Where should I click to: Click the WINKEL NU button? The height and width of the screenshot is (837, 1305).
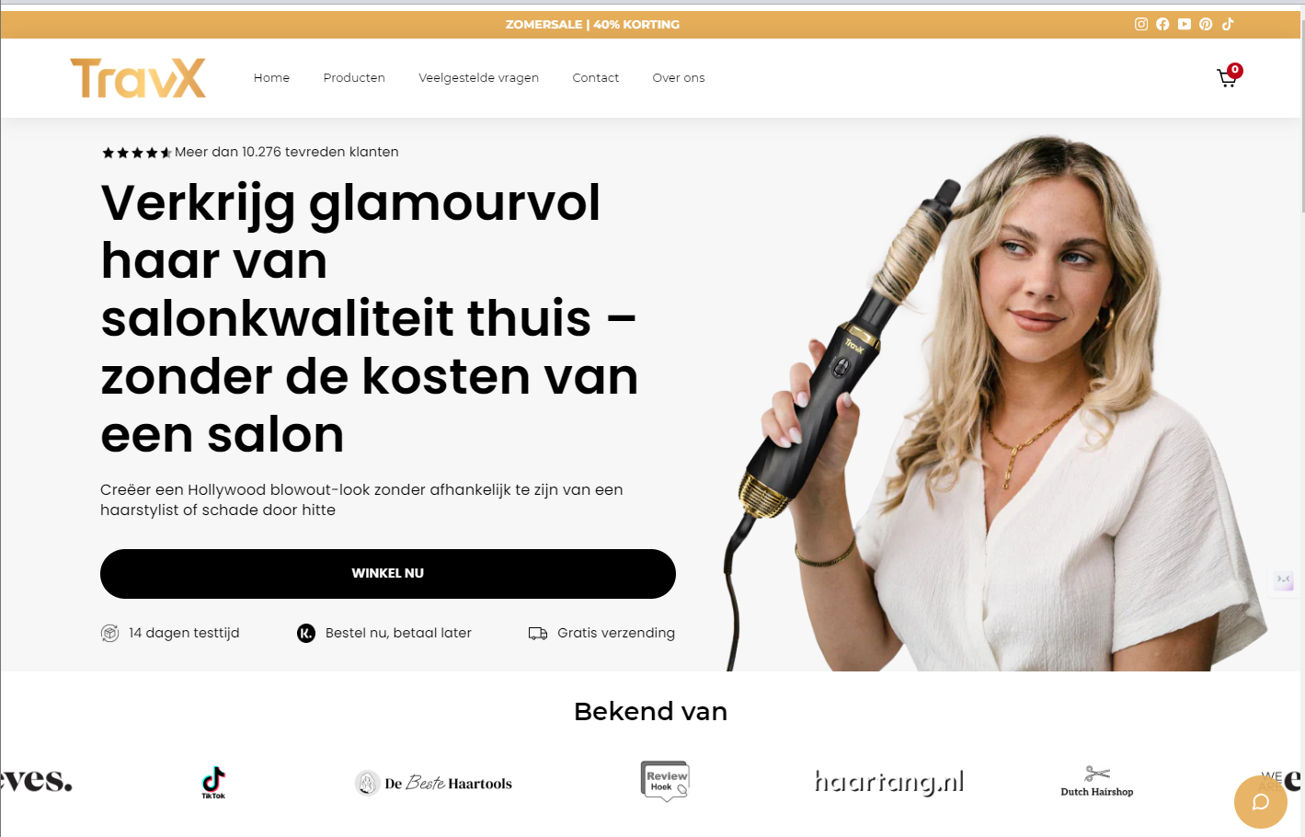388,574
